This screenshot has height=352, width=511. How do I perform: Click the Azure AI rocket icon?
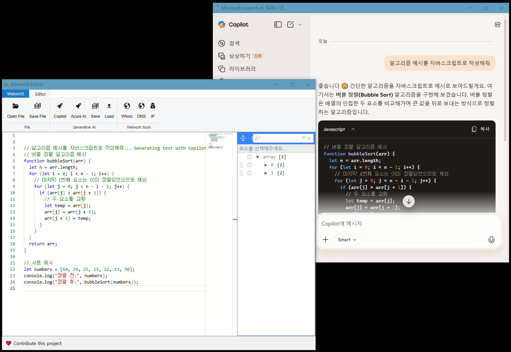pos(78,106)
